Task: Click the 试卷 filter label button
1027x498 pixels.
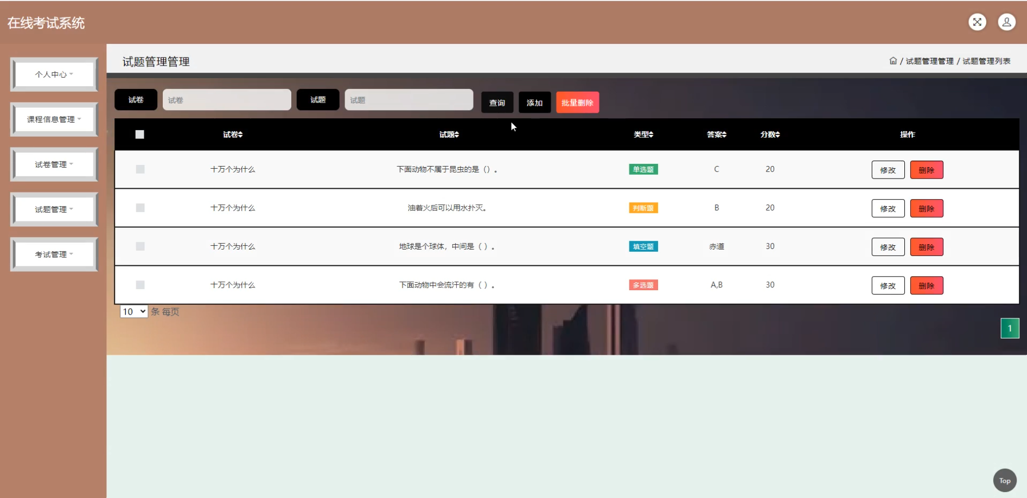Action: click(x=136, y=100)
